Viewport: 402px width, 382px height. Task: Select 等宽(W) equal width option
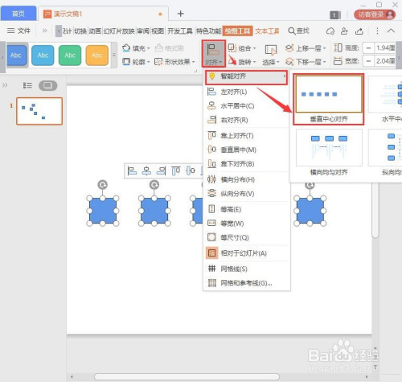(x=246, y=223)
